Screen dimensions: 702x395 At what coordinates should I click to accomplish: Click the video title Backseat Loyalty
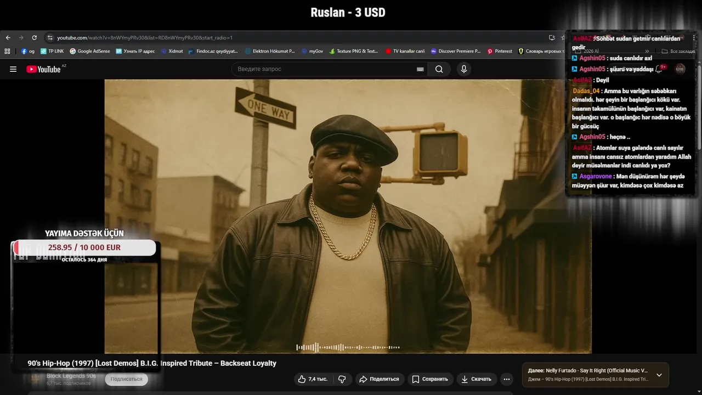pos(152,363)
